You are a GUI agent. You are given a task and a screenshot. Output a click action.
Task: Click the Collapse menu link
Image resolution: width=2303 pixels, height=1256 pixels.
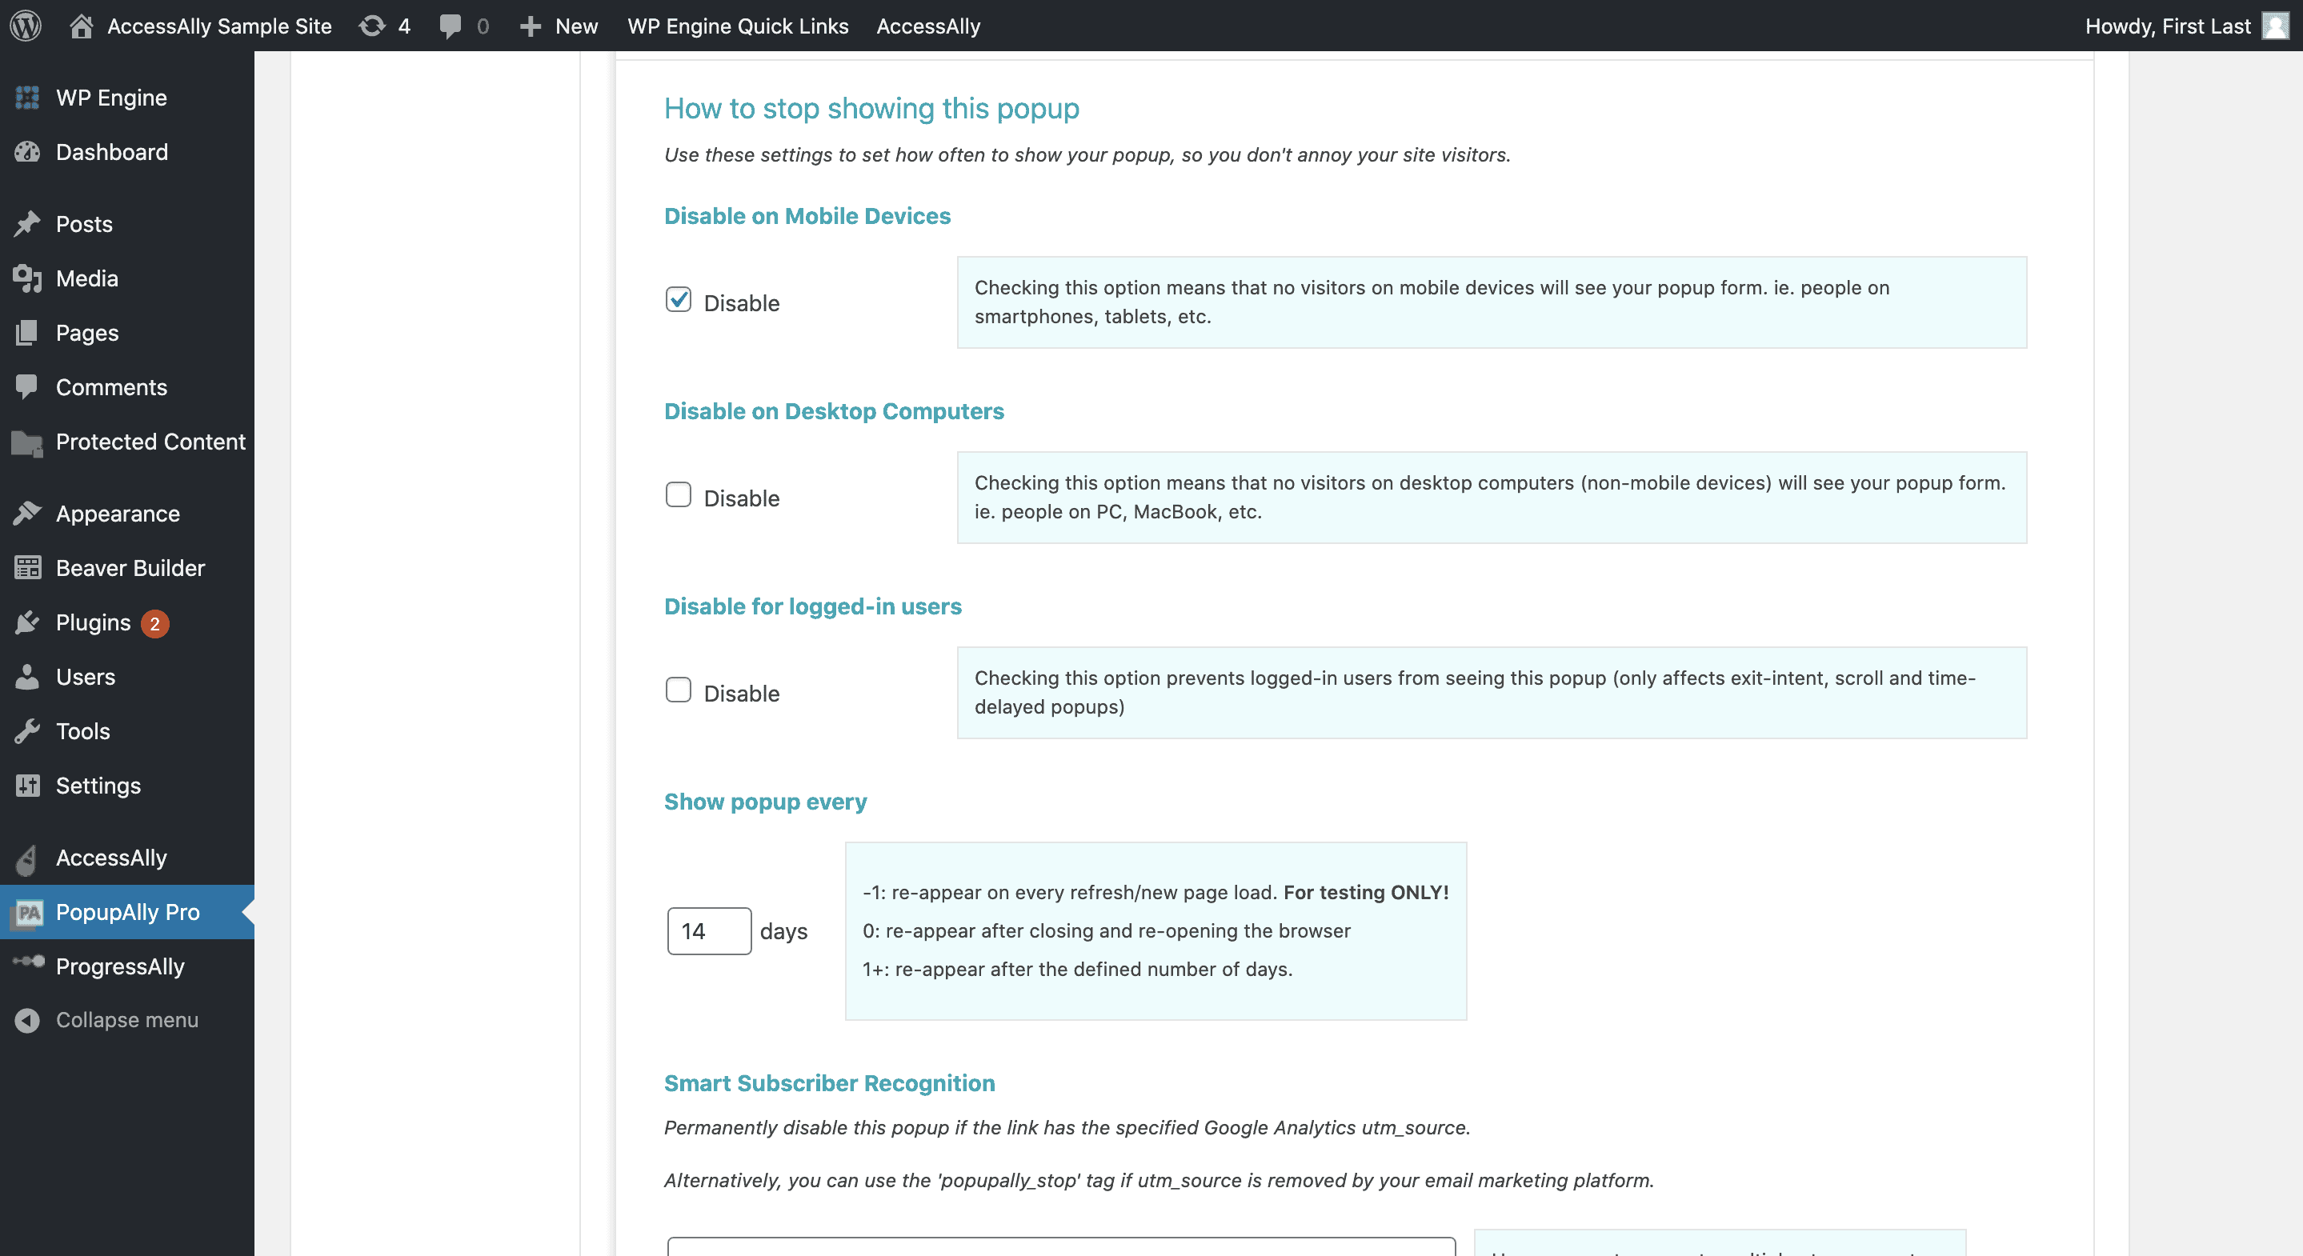click(126, 1019)
